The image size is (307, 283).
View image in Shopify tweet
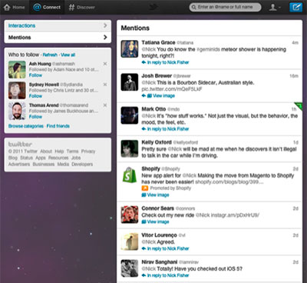(155, 195)
